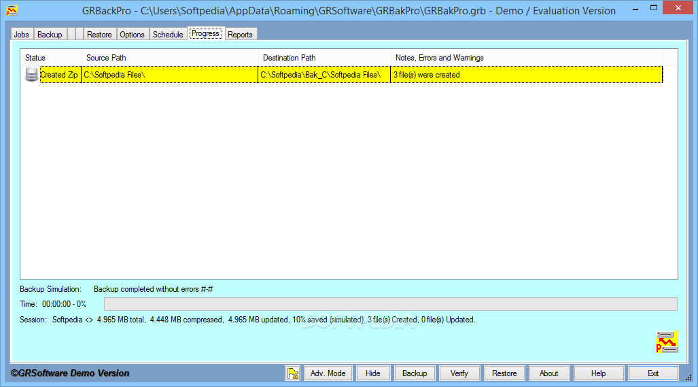Go to the Options tab

133,34
